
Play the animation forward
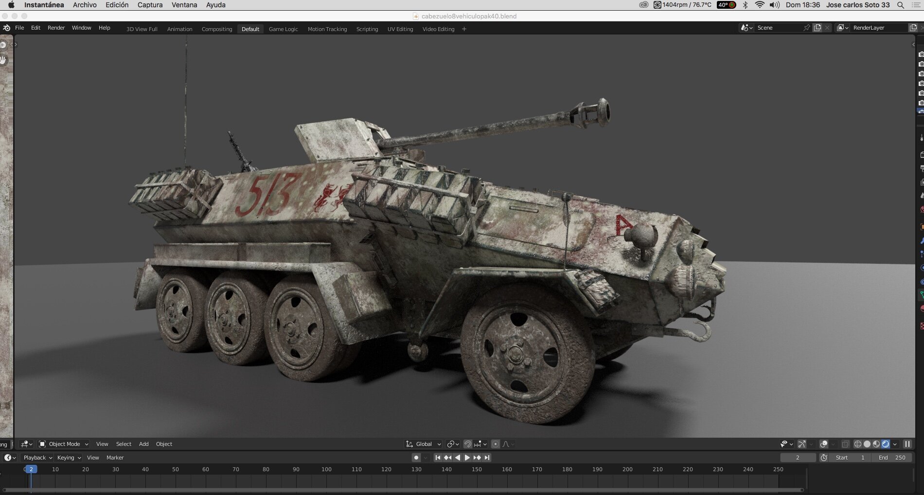pos(467,458)
